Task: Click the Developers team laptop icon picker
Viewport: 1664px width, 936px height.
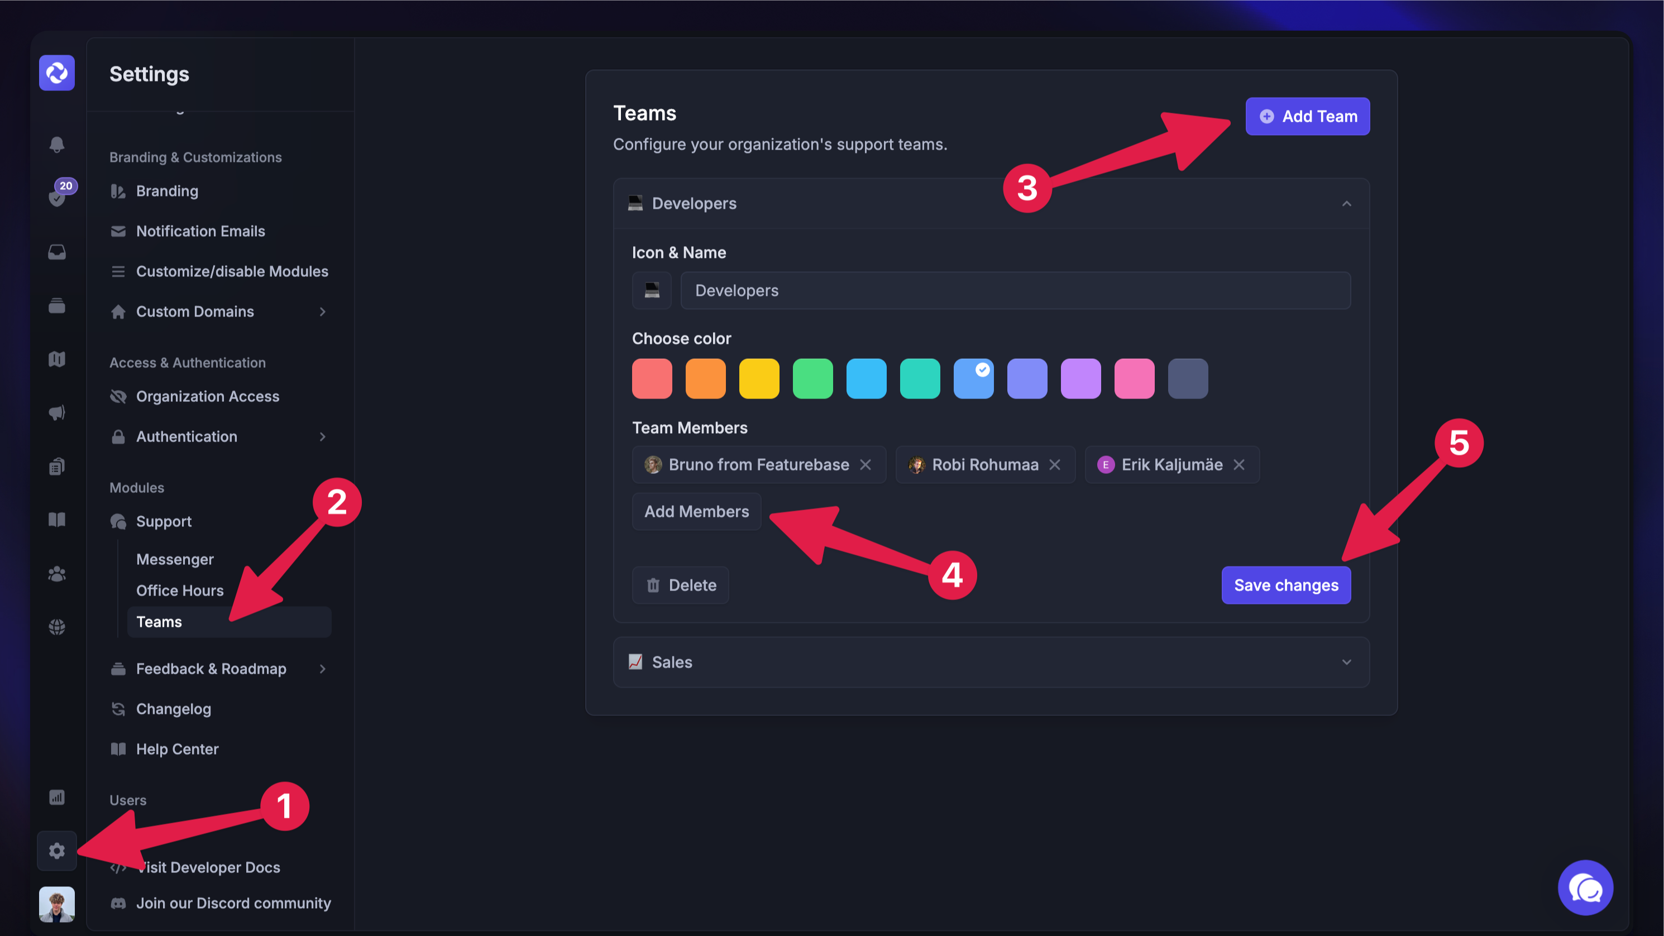Action: pyautogui.click(x=652, y=290)
